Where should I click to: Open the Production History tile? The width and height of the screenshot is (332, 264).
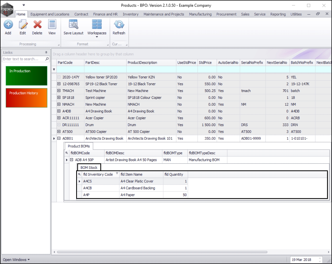pyautogui.click(x=27, y=98)
